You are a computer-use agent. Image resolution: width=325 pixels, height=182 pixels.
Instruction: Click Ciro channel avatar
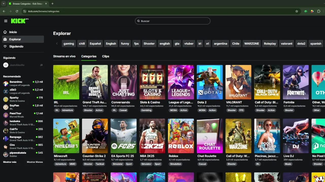6,146
